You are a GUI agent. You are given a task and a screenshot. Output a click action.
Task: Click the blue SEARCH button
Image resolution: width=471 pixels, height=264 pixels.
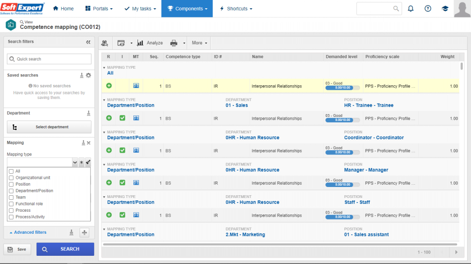[65, 249]
